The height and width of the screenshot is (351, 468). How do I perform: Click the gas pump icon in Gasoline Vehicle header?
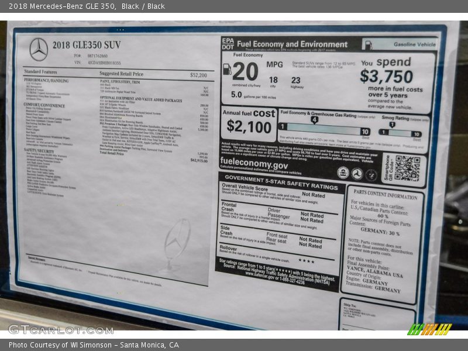[x=368, y=44]
